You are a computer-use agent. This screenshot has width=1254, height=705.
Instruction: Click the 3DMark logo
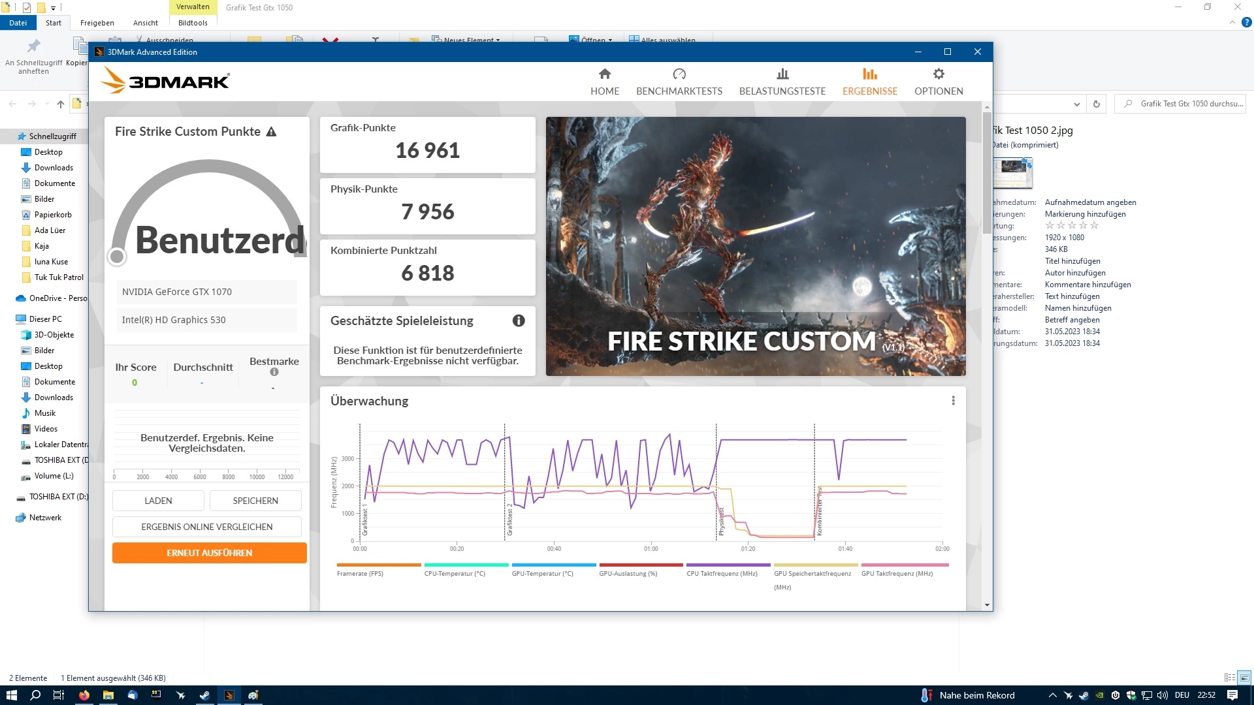(165, 81)
